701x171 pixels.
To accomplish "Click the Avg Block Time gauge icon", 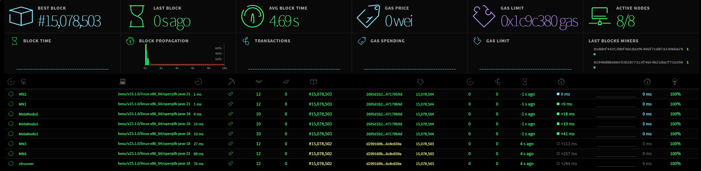I will tap(253, 16).
